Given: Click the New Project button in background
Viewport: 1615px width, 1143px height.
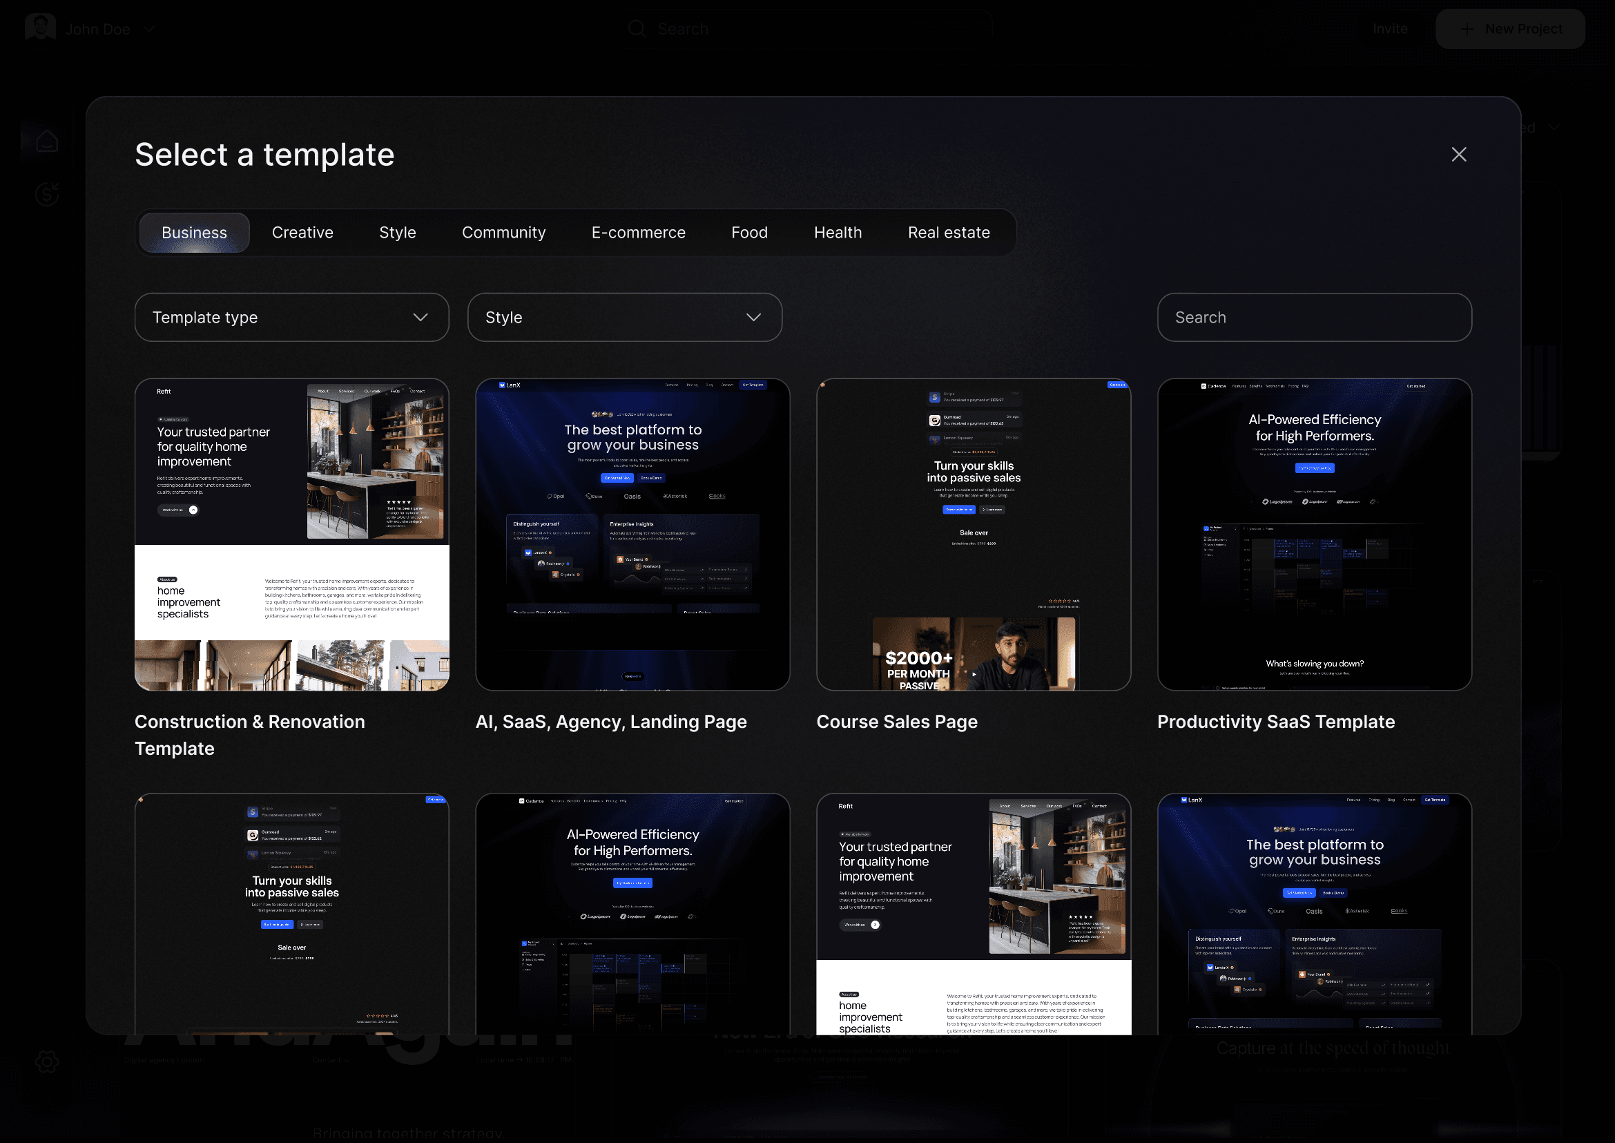Looking at the screenshot, I should pos(1509,29).
